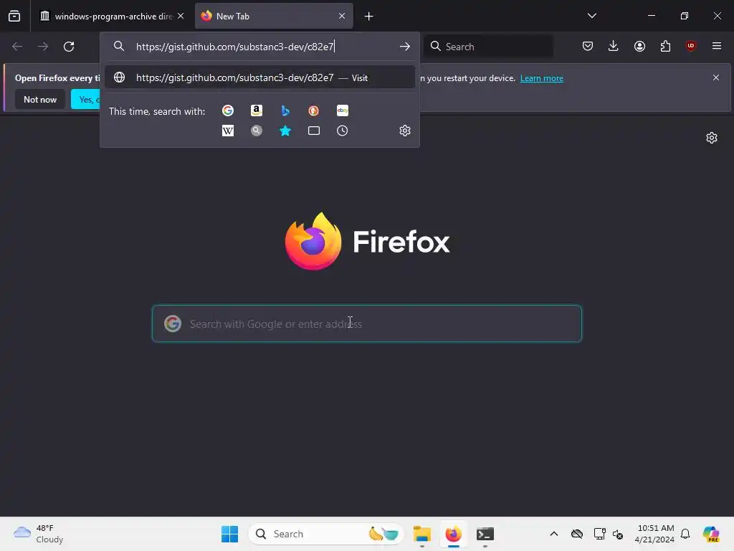Go back one page
The image size is (734, 551).
pos(17,47)
